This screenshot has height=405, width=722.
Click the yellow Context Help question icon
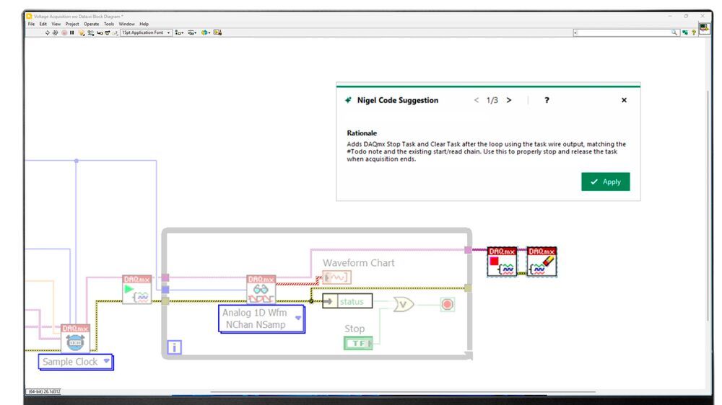point(694,32)
